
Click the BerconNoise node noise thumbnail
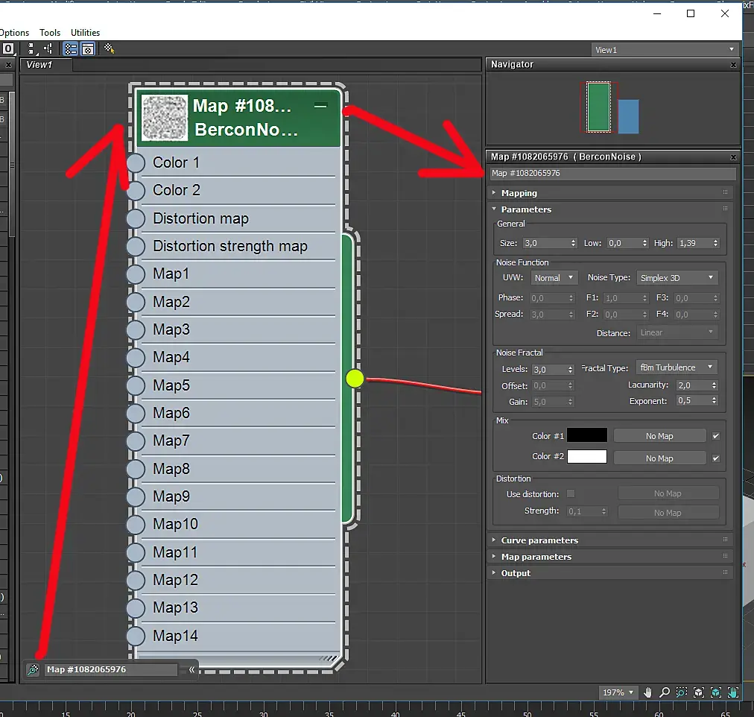(165, 118)
